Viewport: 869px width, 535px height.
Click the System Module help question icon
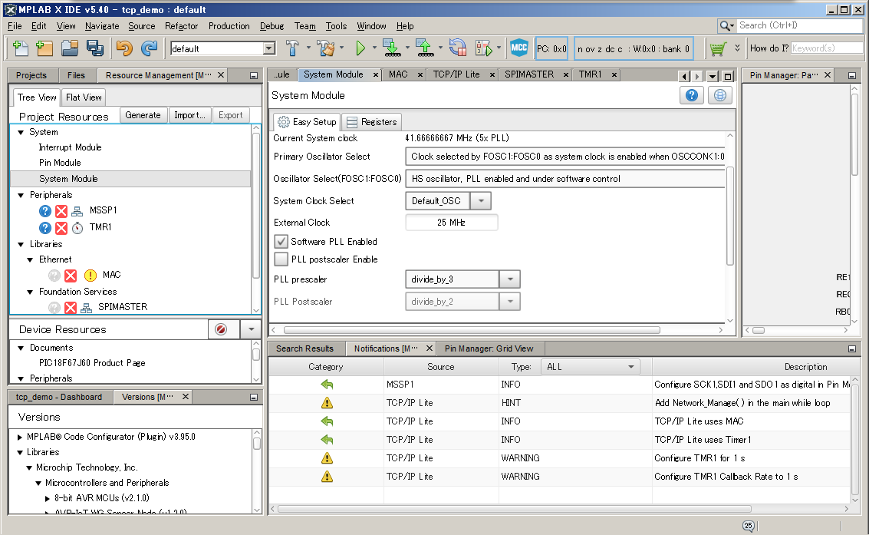(691, 95)
